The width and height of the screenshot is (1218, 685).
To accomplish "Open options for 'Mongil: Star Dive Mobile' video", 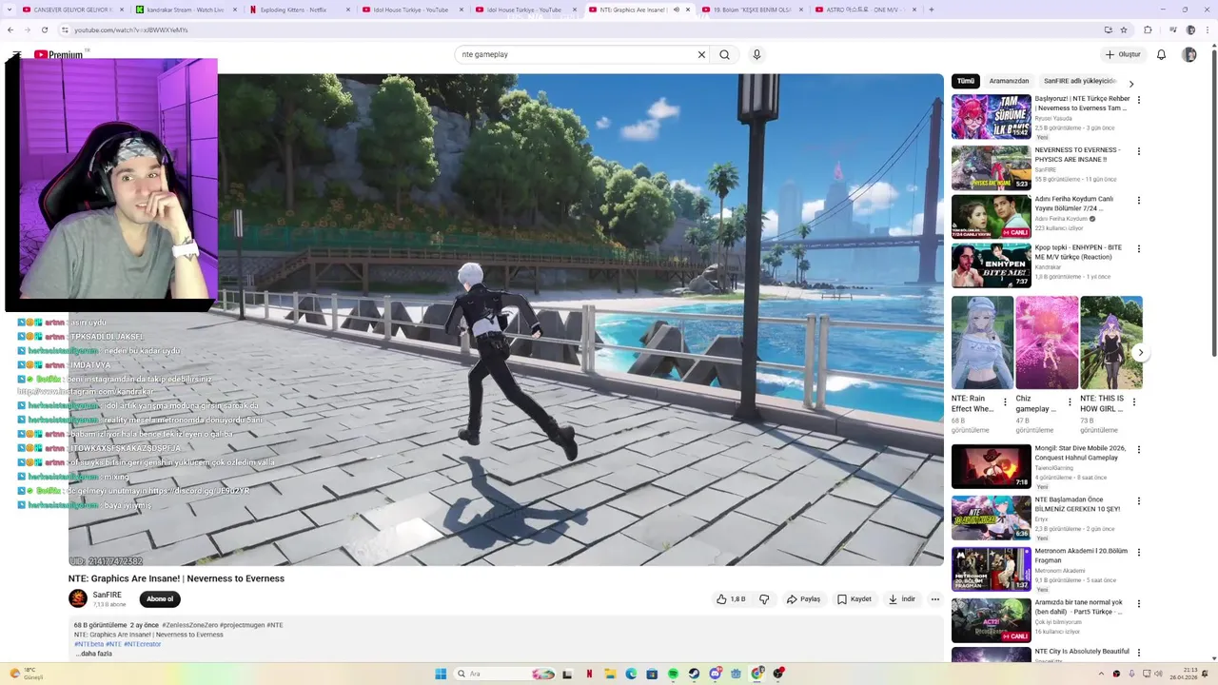I will click(x=1139, y=450).
